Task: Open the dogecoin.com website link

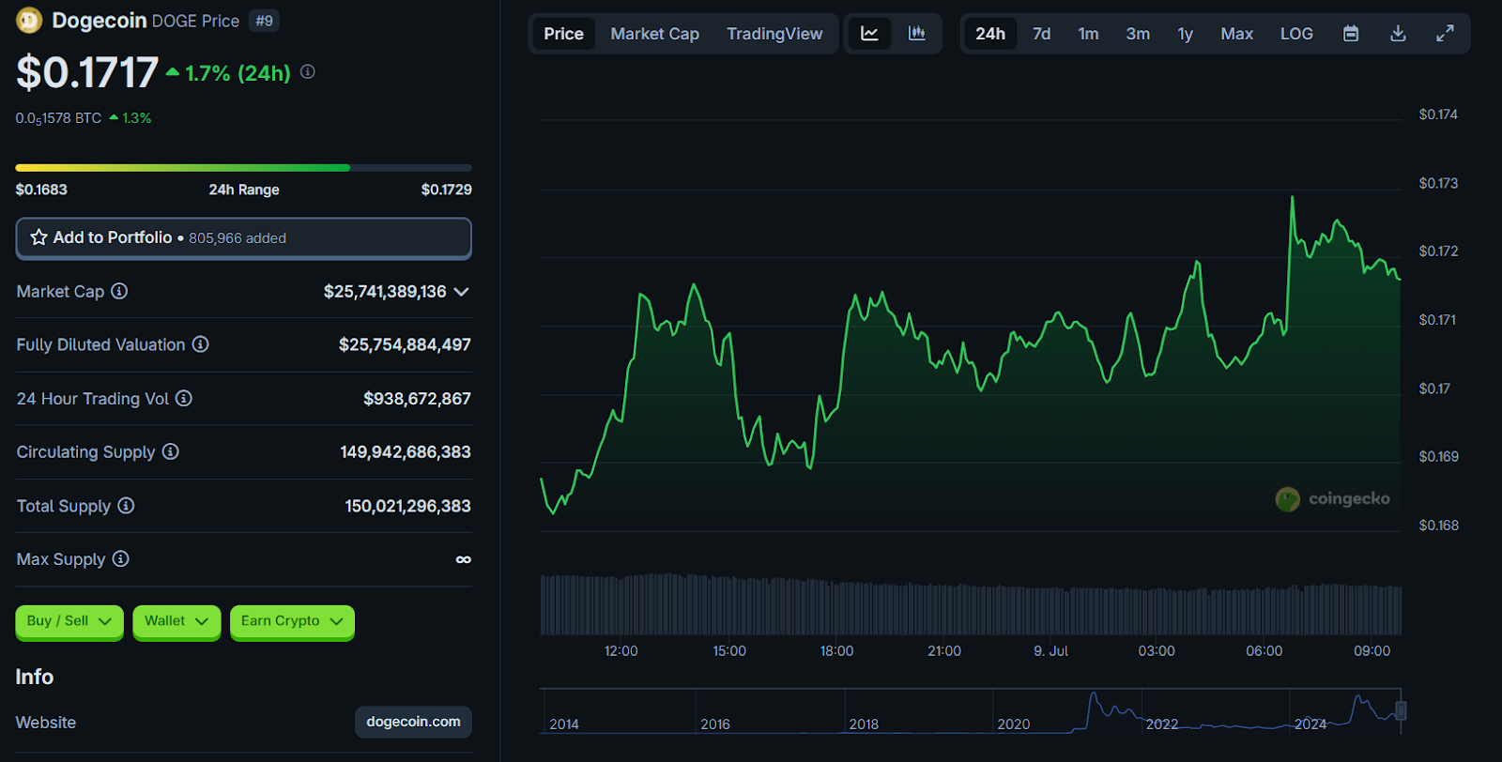Action: (413, 722)
